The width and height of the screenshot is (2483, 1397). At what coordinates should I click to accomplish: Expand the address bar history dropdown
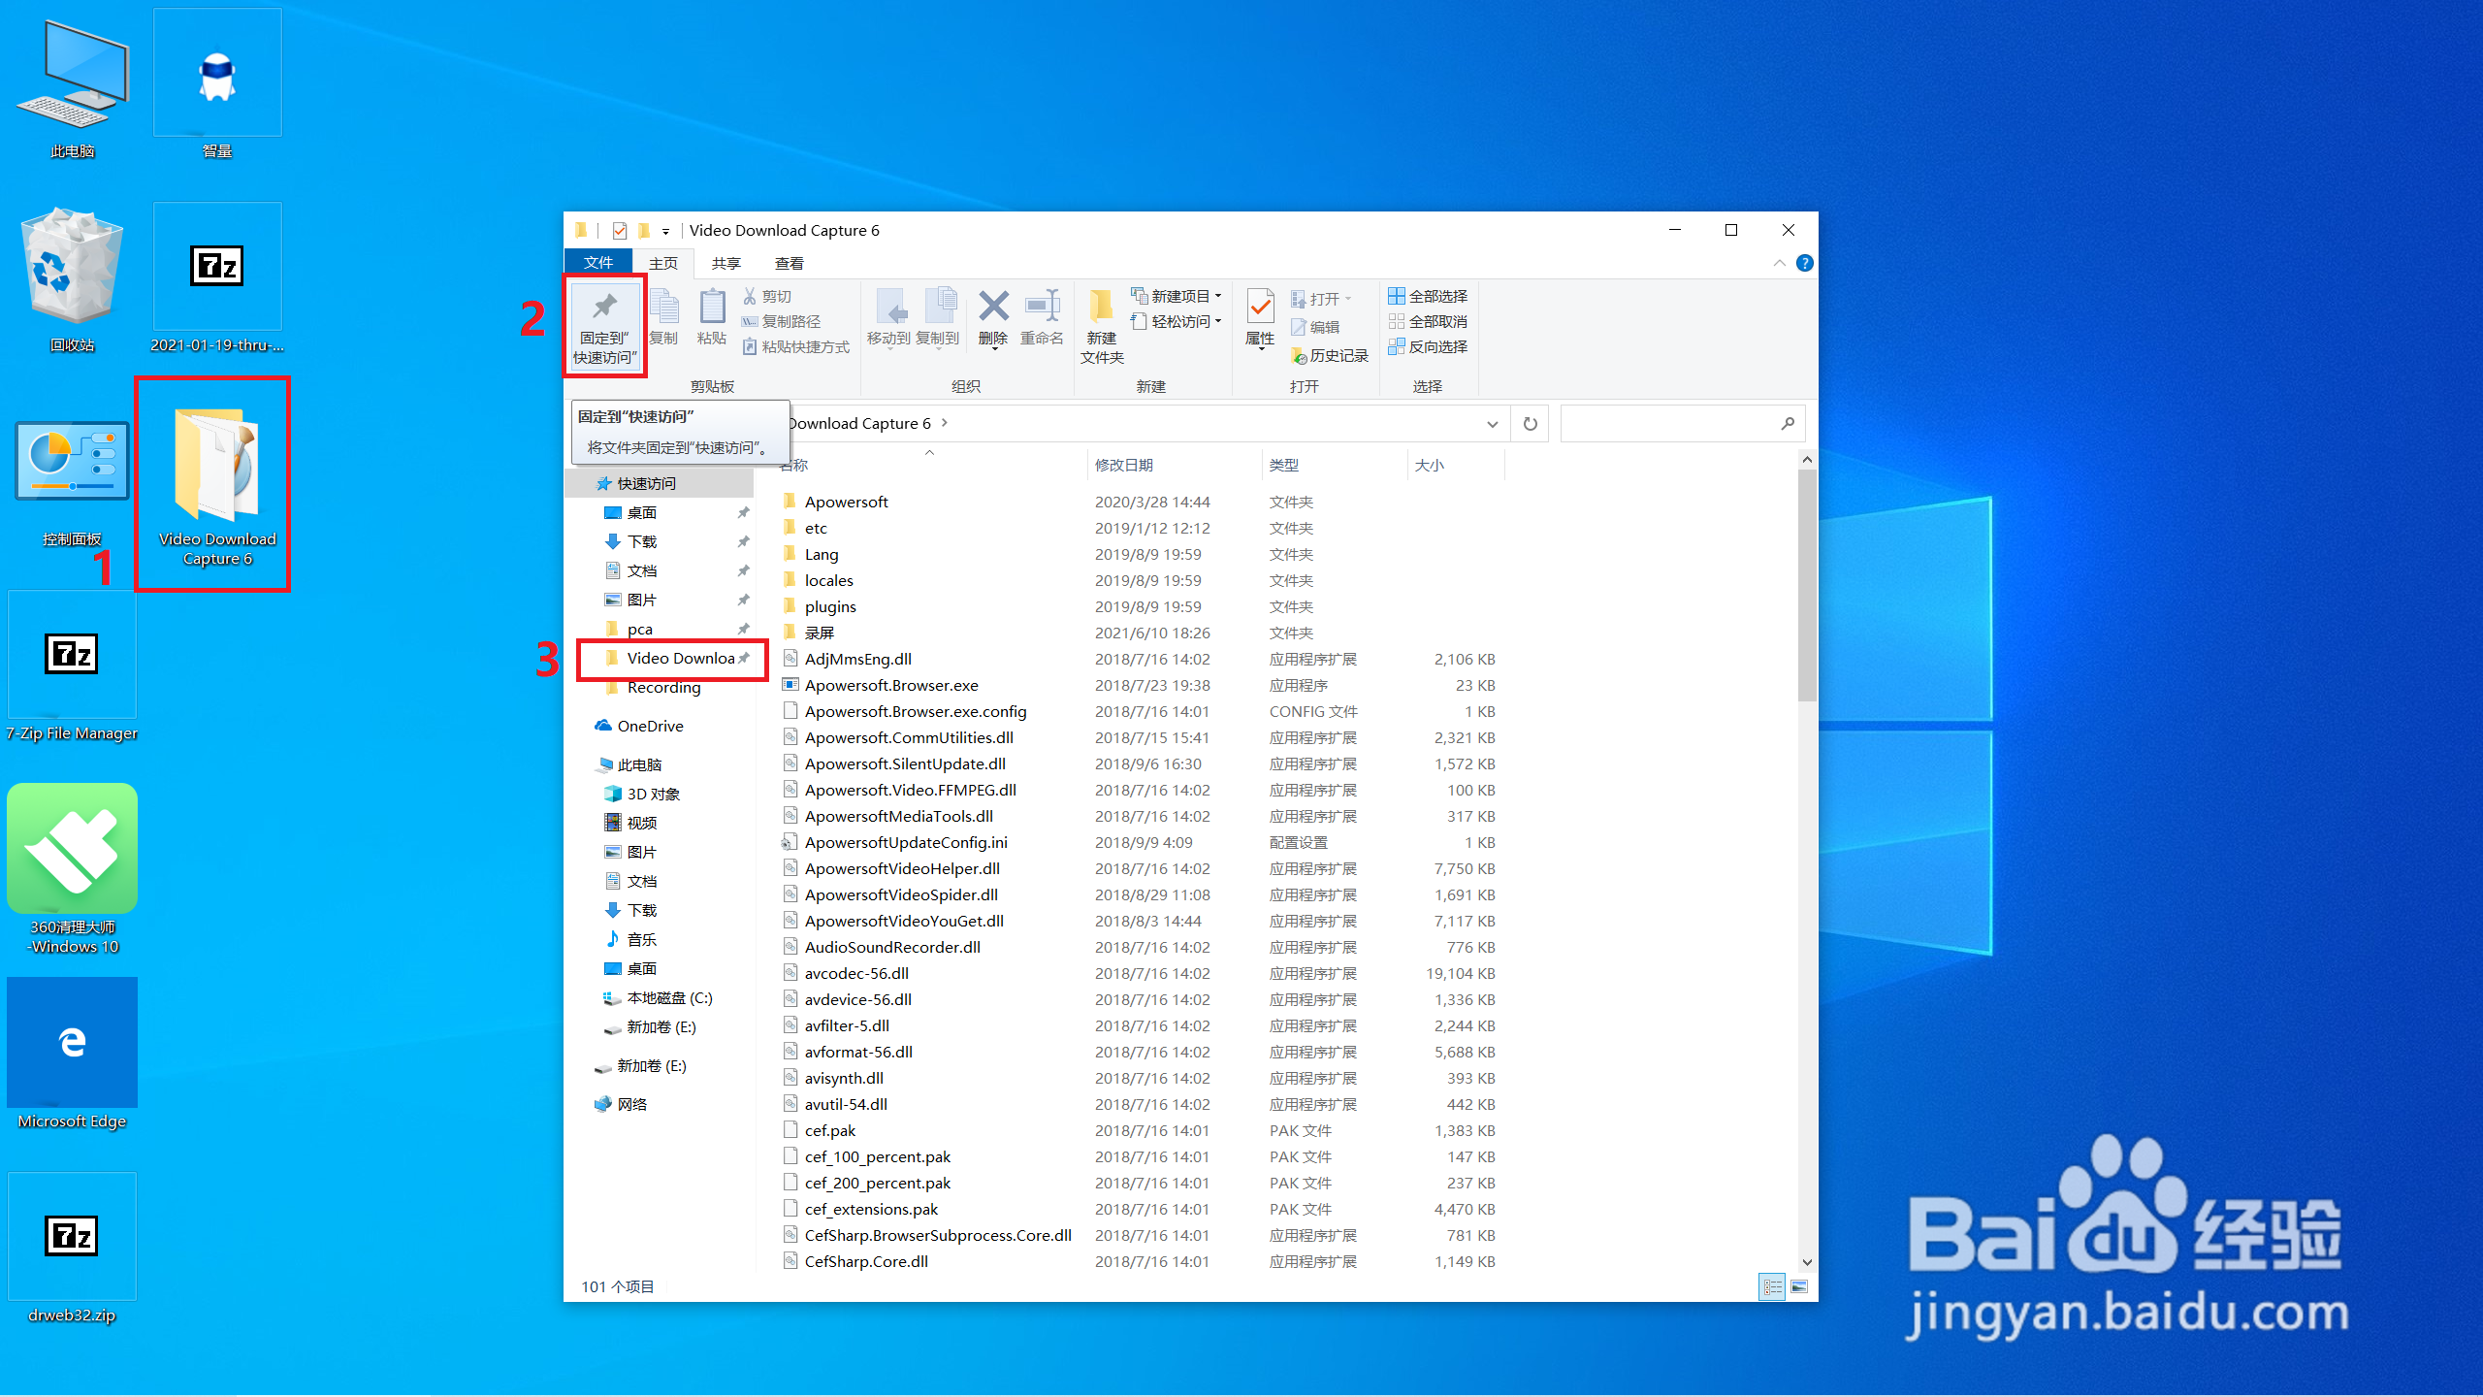[1492, 424]
